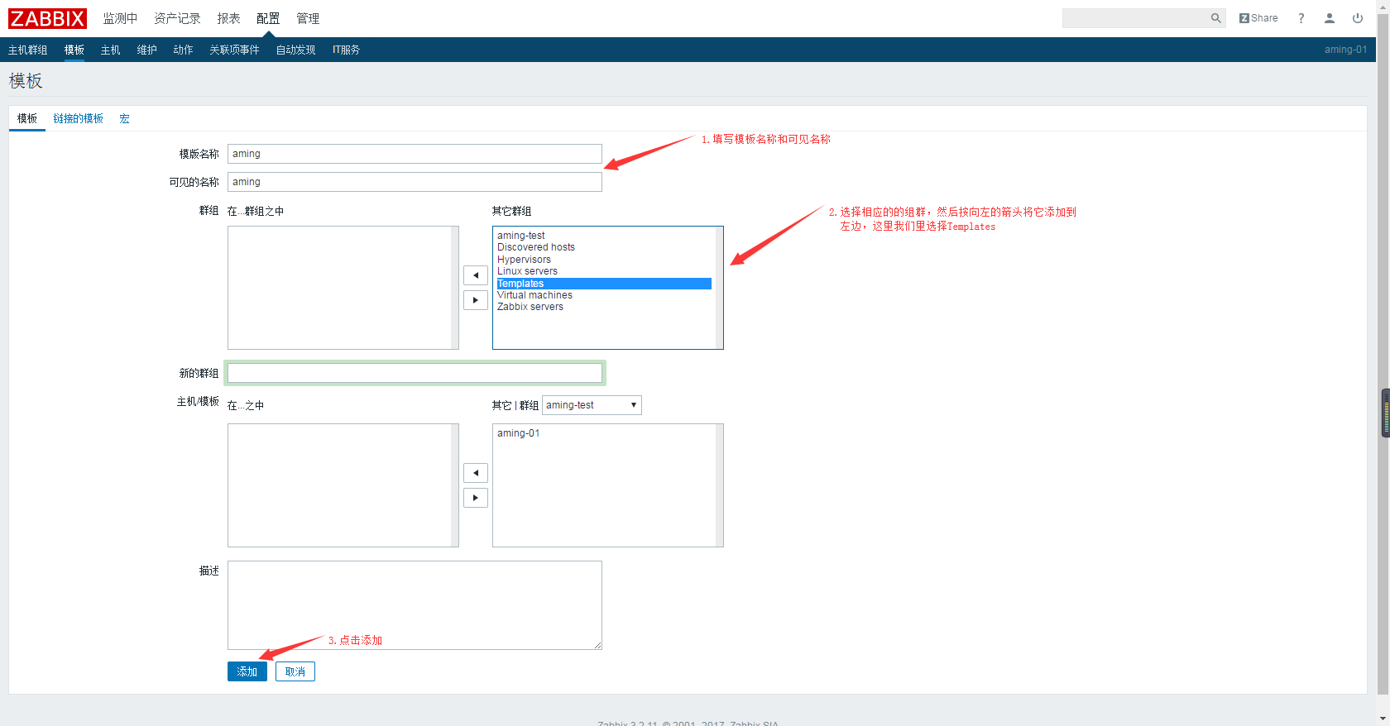Open the 监测中 menu
The height and width of the screenshot is (726, 1390).
(120, 18)
